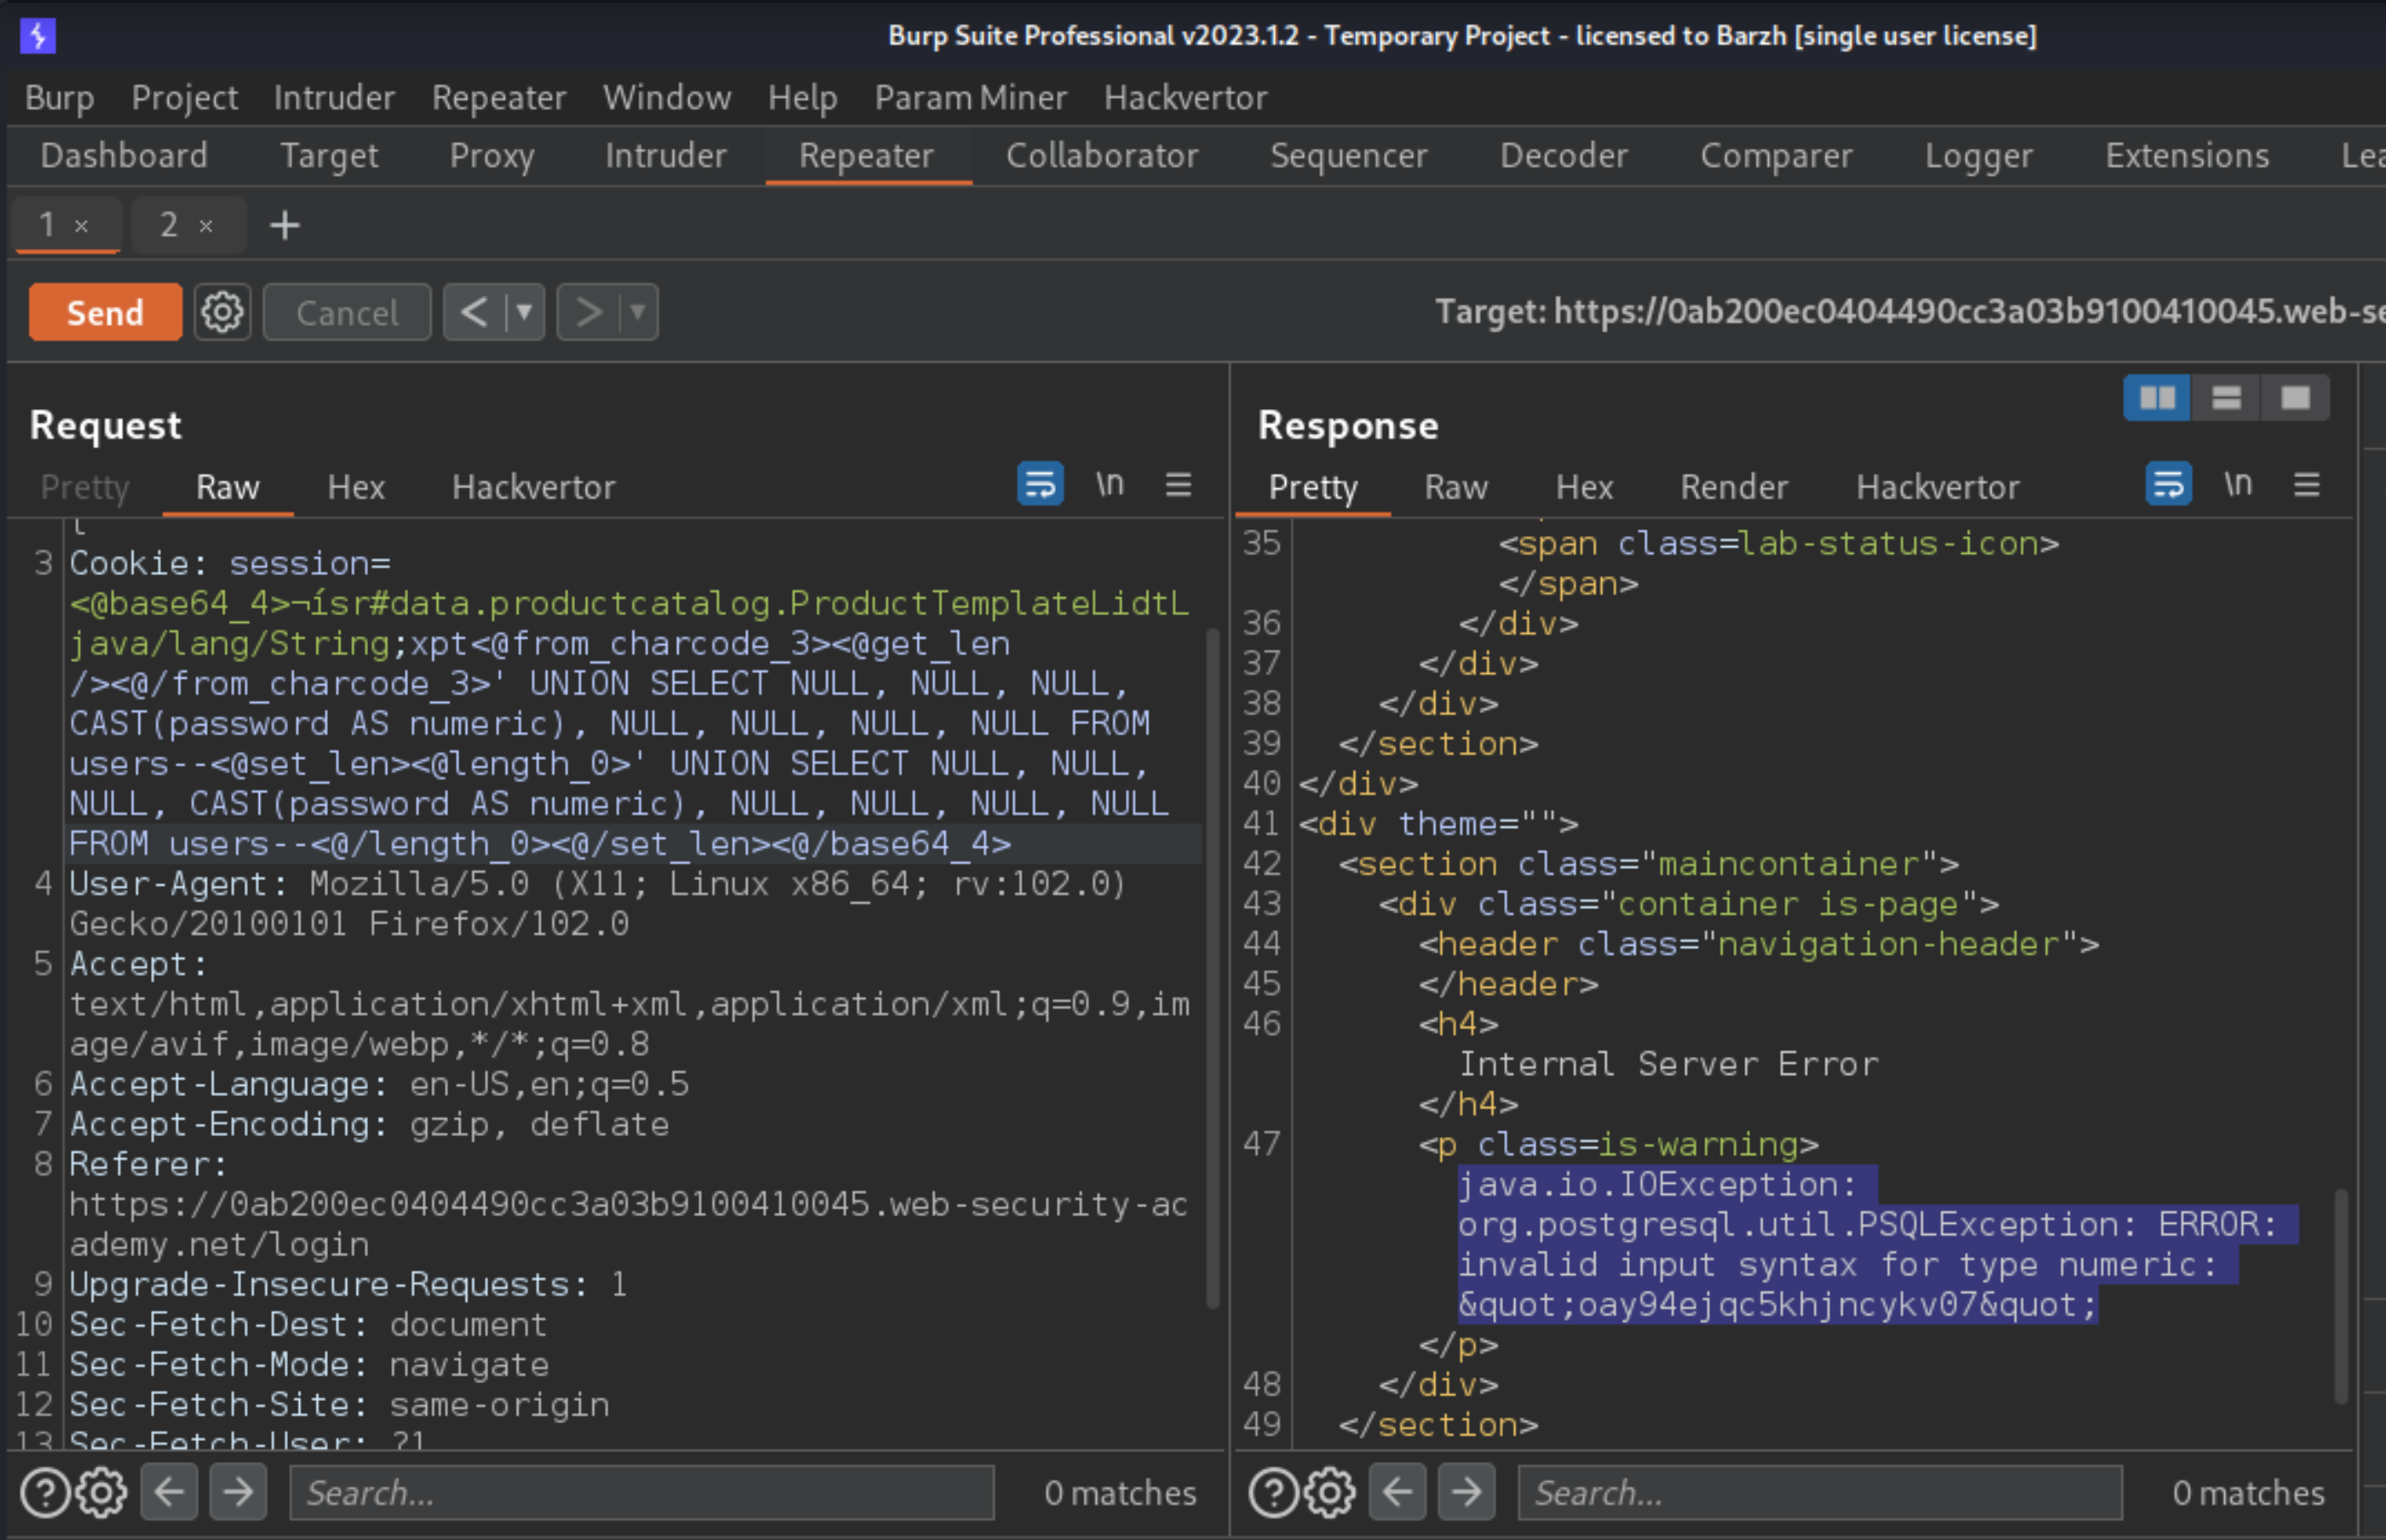Switch Response view to Render
Viewport: 2386px width, 1540px height.
(x=1733, y=487)
